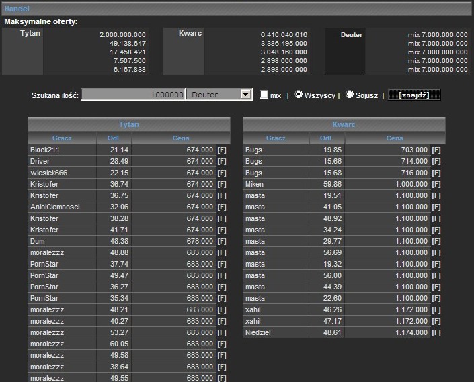The image size is (474, 382).
Task: Click the [F] link in Black211's row
Action: 221,150
